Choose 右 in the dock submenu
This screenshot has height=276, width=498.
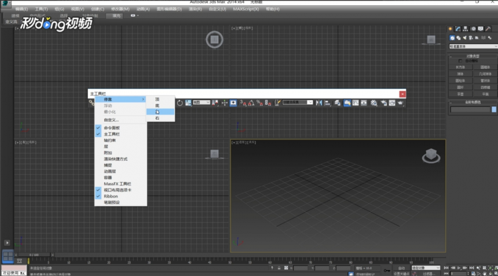coord(160,118)
